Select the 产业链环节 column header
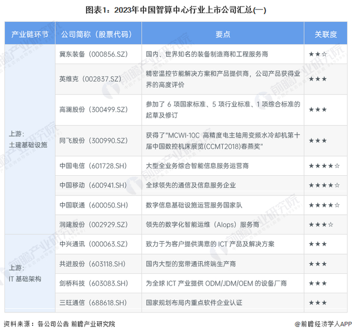The height and width of the screenshot is (334, 352). coord(30,34)
